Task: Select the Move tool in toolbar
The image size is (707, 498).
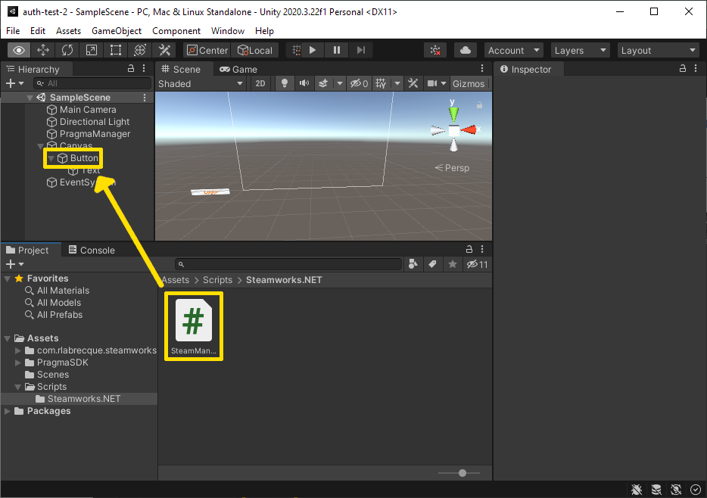Action: 43,50
